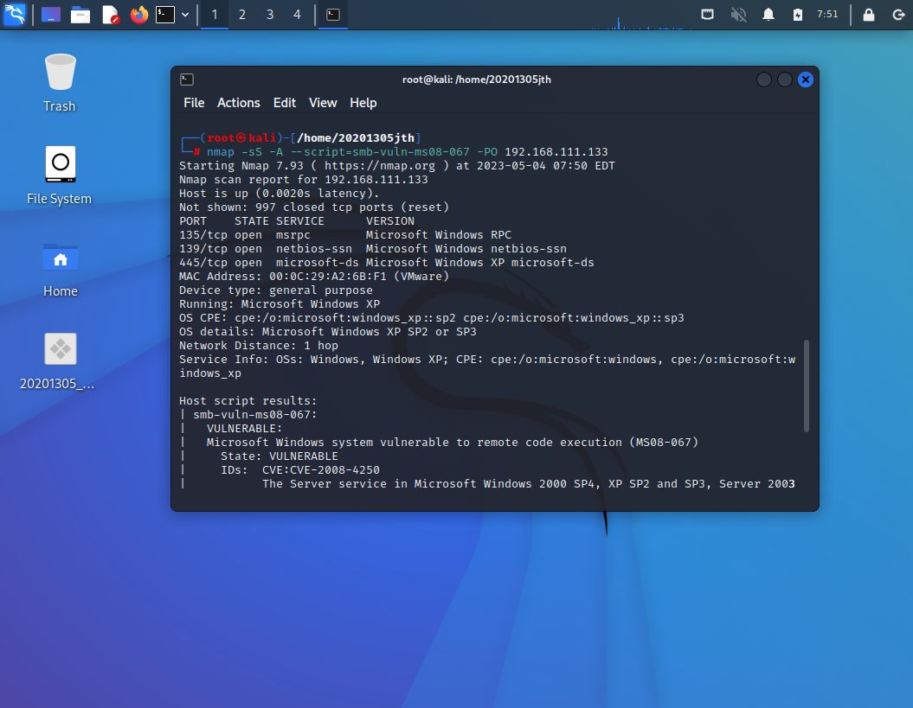913x708 pixels.
Task: Minimize the terminal window
Action: [x=764, y=80]
